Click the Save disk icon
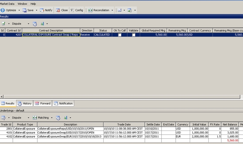 pos(24,10)
